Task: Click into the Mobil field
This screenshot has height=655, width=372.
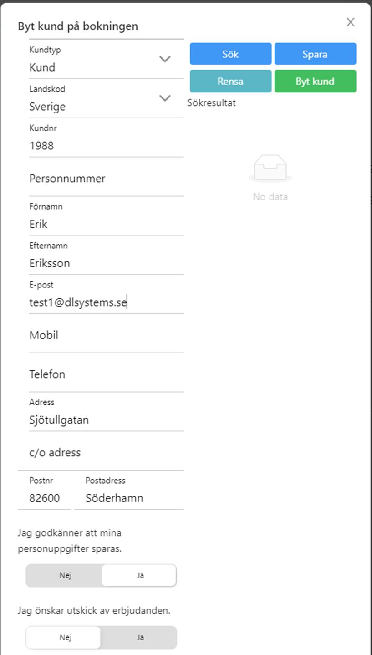Action: 107,335
